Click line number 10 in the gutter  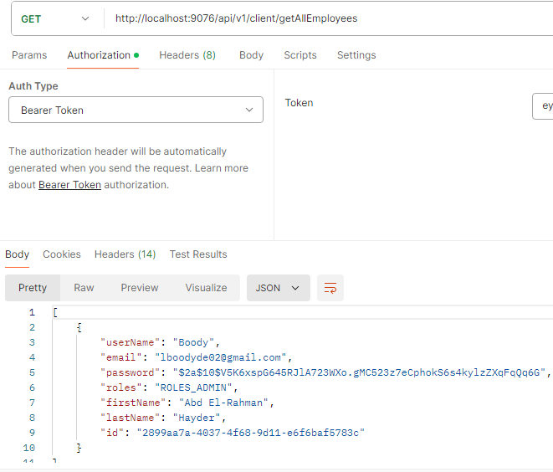[29, 448]
